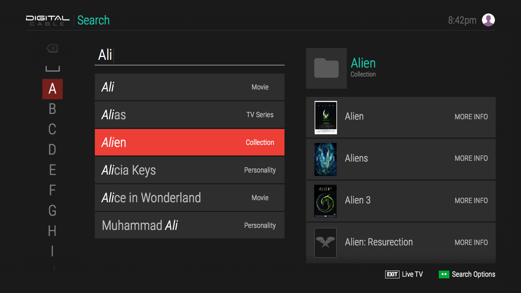Select the Aliens movie poster thumbnail
This screenshot has width=521, height=293.
tap(326, 159)
